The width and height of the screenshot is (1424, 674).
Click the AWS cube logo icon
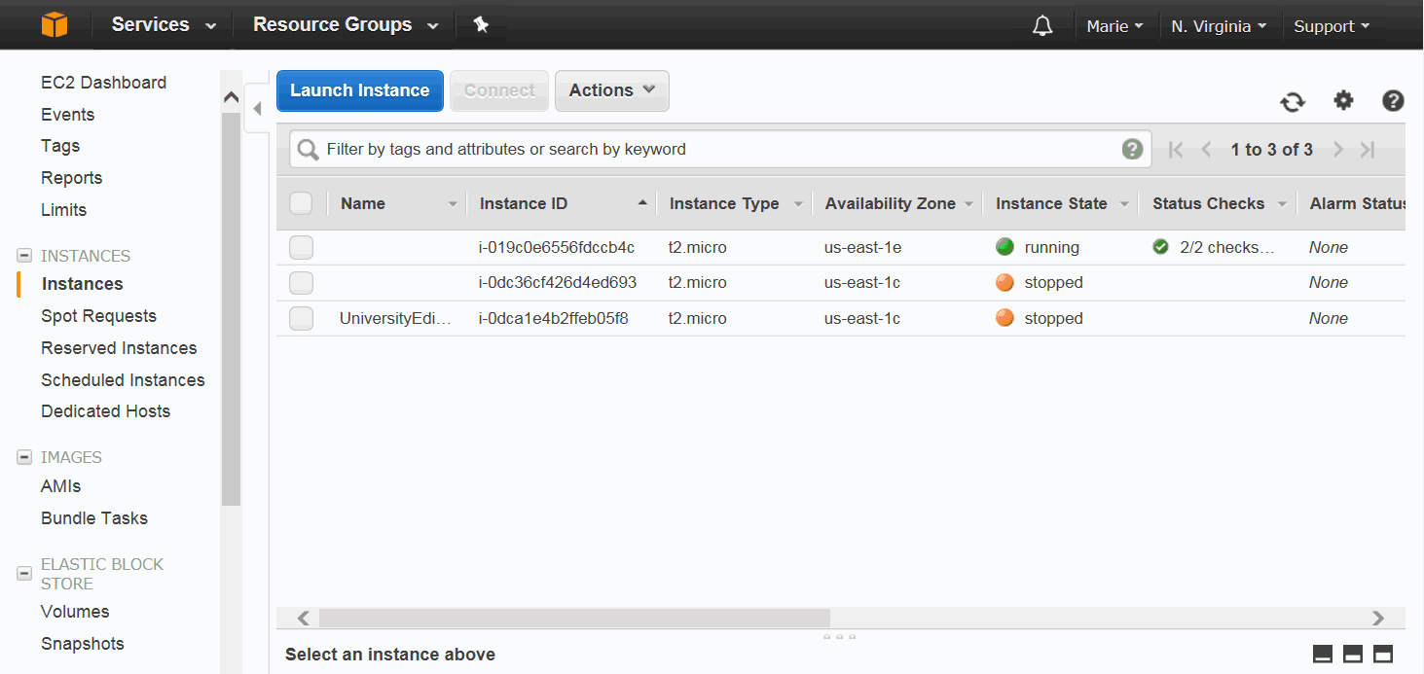point(55,24)
